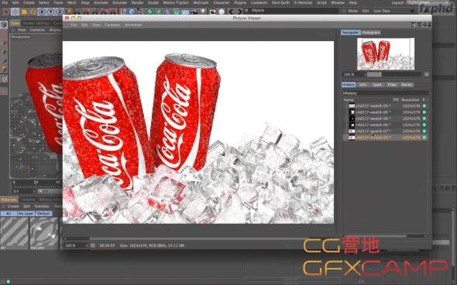Image resolution: width=457 pixels, height=285 pixels.
Task: Open the Window menu
Action: point(338,2)
